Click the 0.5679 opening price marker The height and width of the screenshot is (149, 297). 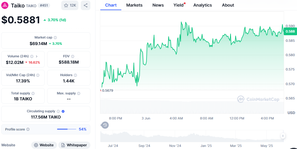click(x=108, y=90)
